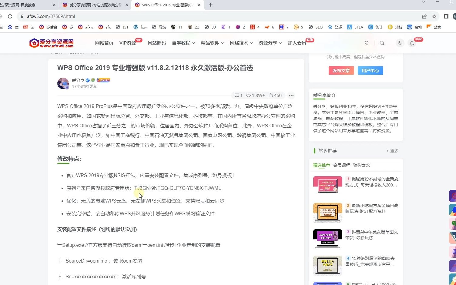Screen dimensions: 456x285
Task: Open the 哈勃 bookmark
Action: click(414, 27)
